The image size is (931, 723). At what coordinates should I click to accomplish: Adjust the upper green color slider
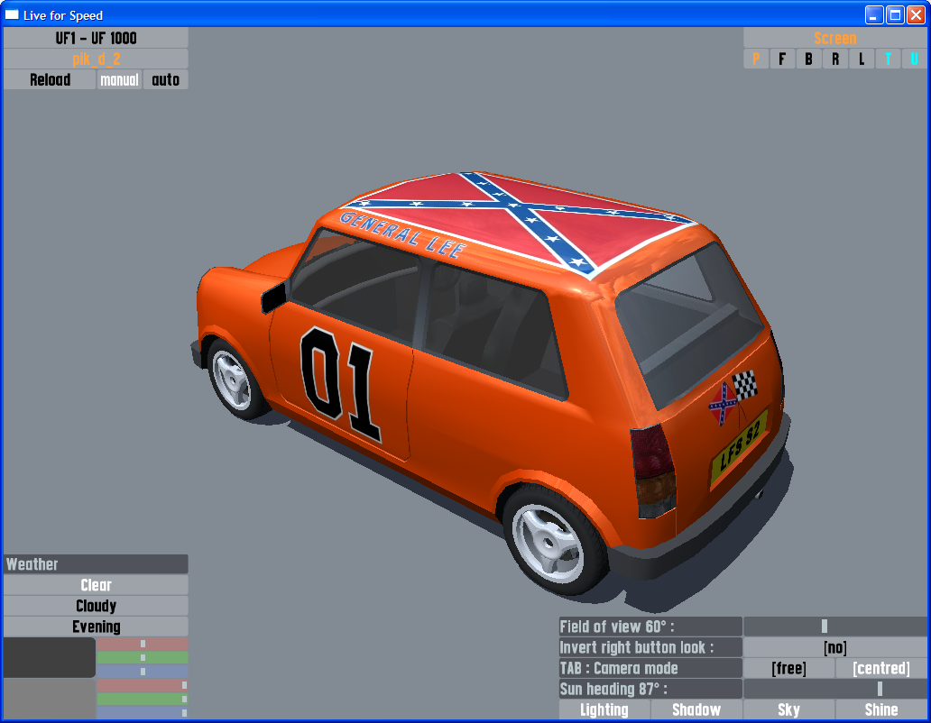[x=143, y=657]
